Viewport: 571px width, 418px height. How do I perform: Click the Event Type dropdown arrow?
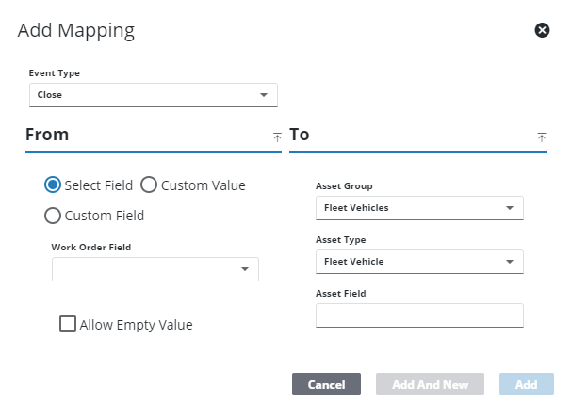tap(264, 95)
